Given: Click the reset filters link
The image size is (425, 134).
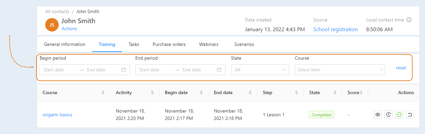Looking at the screenshot, I should [401, 68].
